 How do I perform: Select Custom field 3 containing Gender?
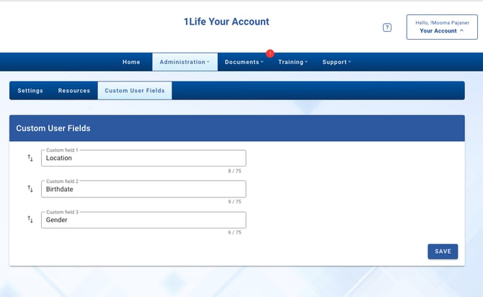(x=143, y=220)
